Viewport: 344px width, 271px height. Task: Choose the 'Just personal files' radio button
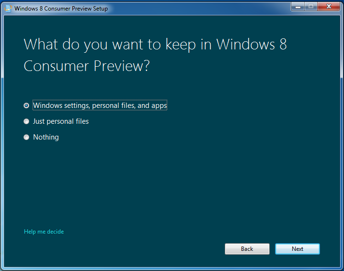point(26,121)
